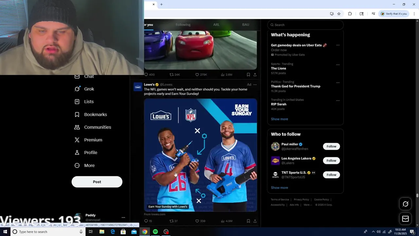
Task: Open options for RIP Sarah trend
Action: click(338, 101)
